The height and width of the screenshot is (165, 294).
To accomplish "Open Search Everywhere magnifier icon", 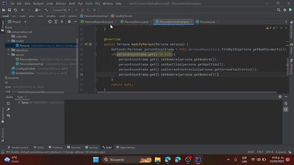I will 279,10.
